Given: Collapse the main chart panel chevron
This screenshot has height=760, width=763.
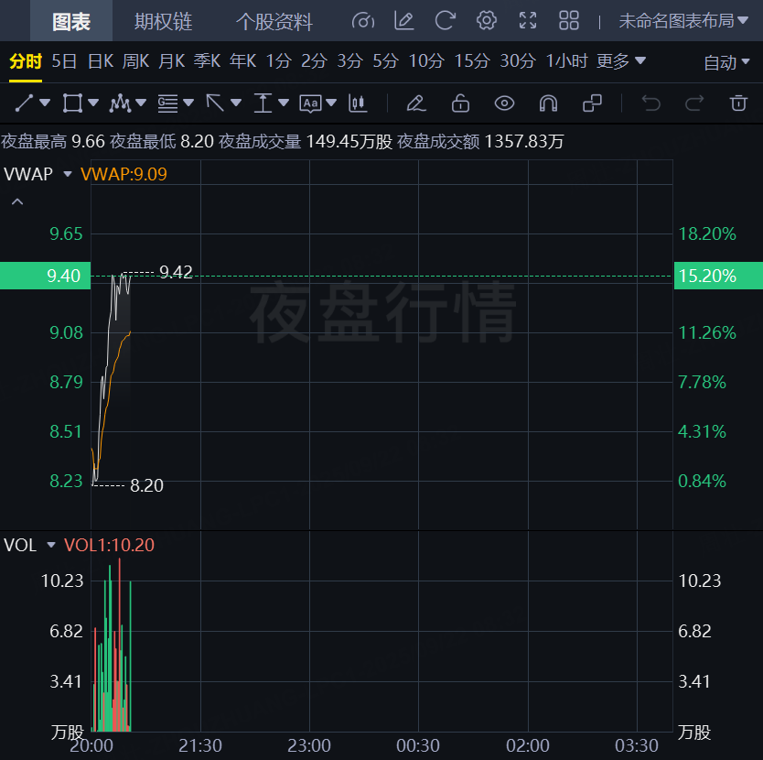Looking at the screenshot, I should [17, 201].
